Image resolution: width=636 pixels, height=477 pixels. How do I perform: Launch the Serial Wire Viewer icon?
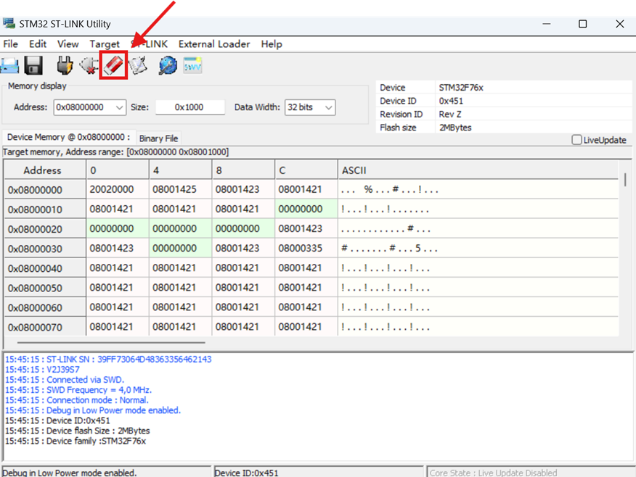(x=191, y=65)
